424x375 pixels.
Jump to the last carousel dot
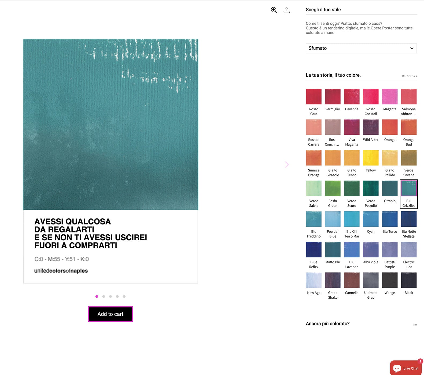[x=124, y=297]
